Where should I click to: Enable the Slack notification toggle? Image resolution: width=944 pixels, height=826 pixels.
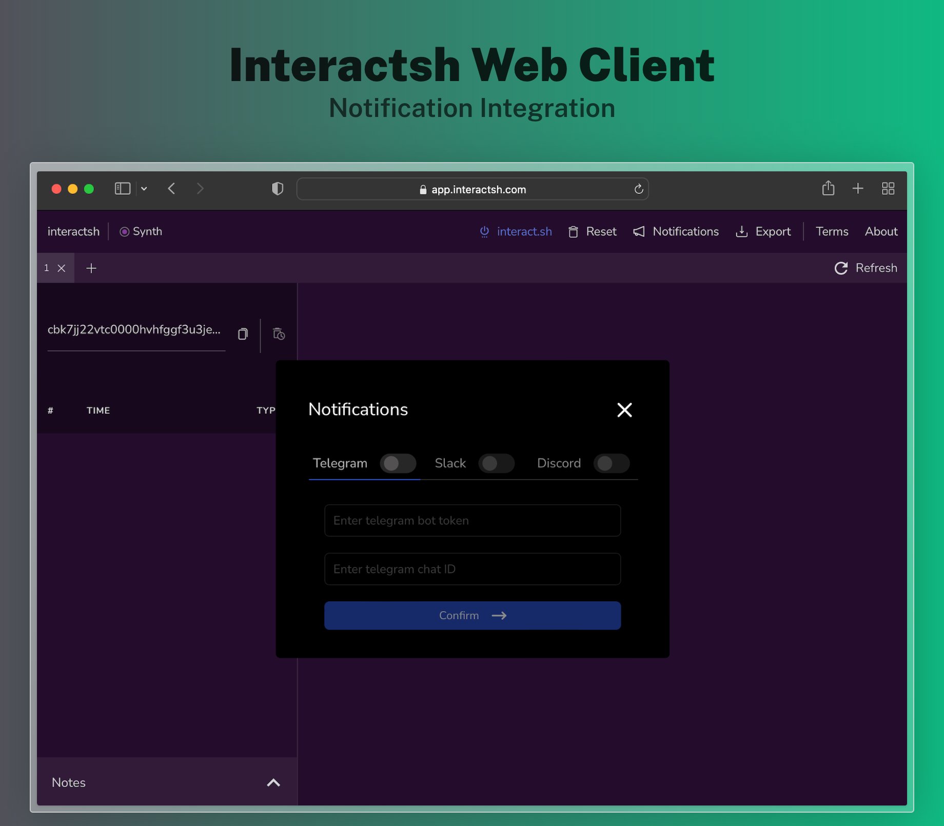coord(496,463)
